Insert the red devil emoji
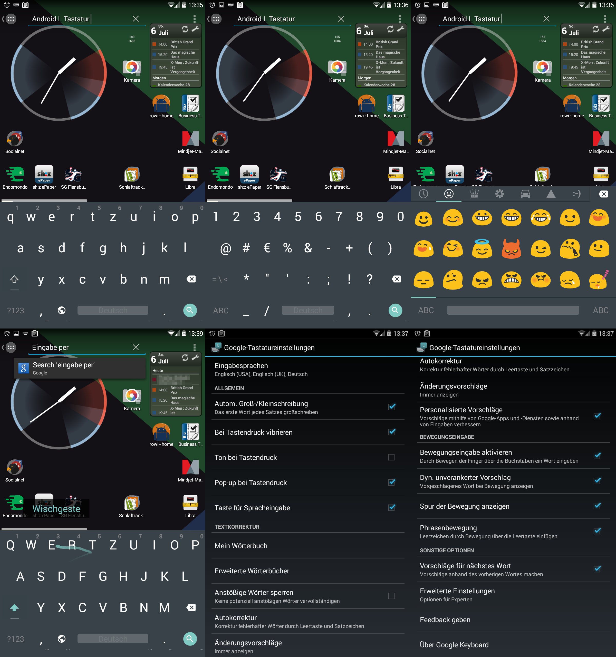Viewport: 616px width, 657px height. (x=511, y=249)
